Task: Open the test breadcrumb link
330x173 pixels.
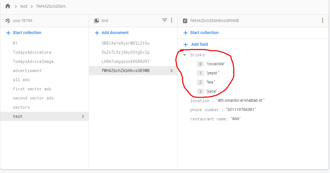Action: (x=23, y=6)
